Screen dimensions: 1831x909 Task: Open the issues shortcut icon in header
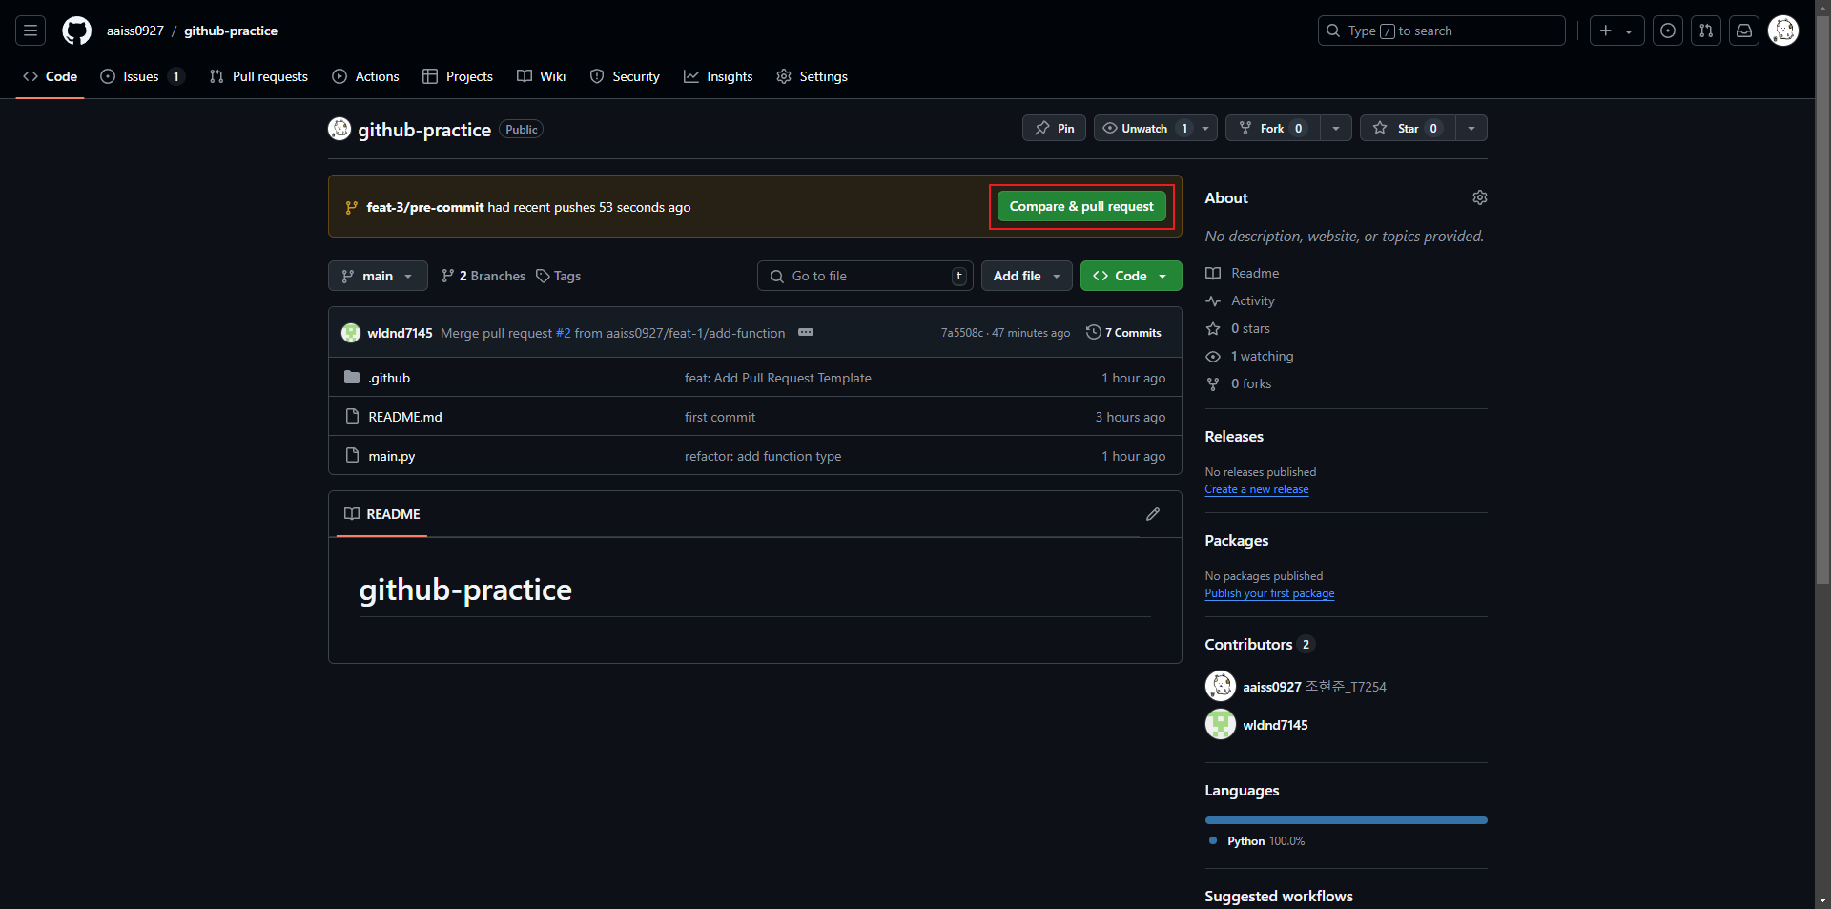tap(1668, 31)
